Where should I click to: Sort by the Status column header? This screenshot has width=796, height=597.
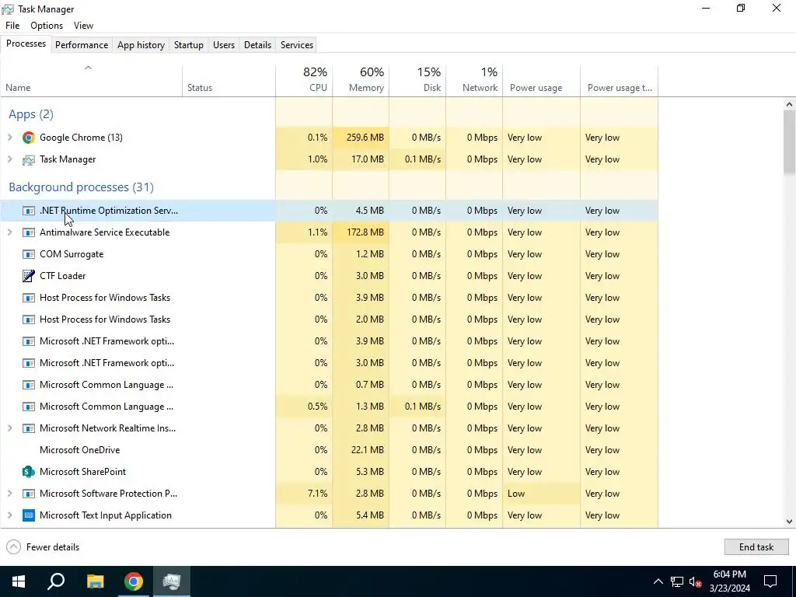229,81
